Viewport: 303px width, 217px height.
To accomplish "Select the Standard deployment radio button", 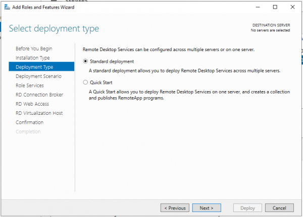I will (85, 62).
